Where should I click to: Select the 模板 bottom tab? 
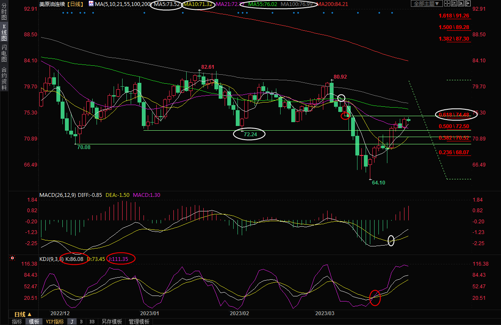(x=34, y=322)
